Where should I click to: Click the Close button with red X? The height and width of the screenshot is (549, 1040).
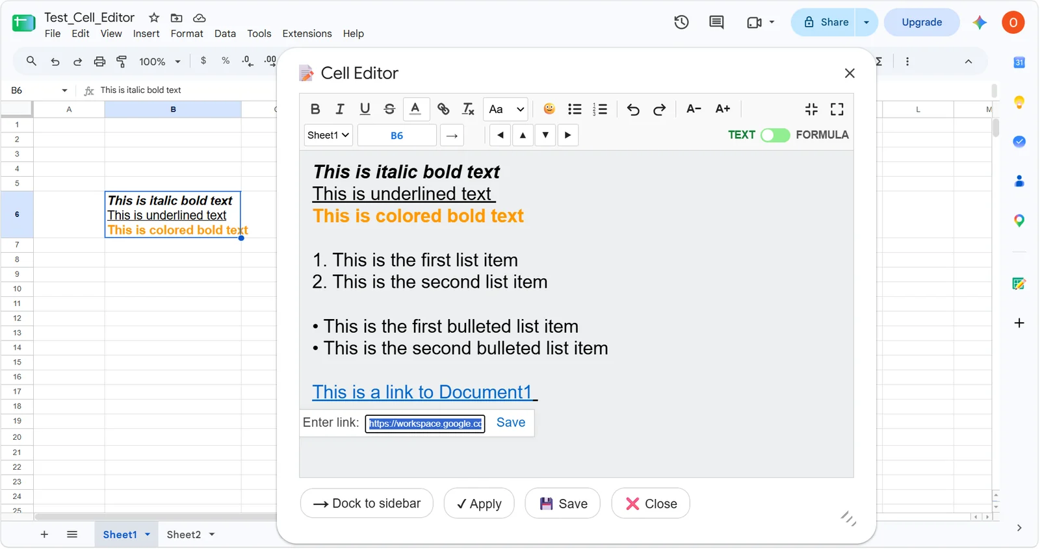tap(651, 504)
